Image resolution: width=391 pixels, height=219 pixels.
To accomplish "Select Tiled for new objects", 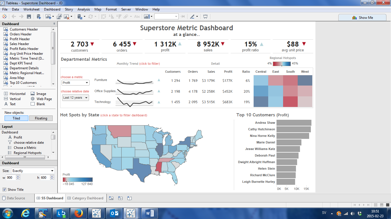I will 16,118.
